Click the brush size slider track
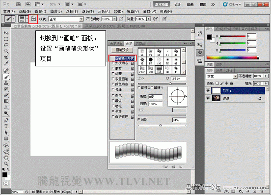 (162, 84)
